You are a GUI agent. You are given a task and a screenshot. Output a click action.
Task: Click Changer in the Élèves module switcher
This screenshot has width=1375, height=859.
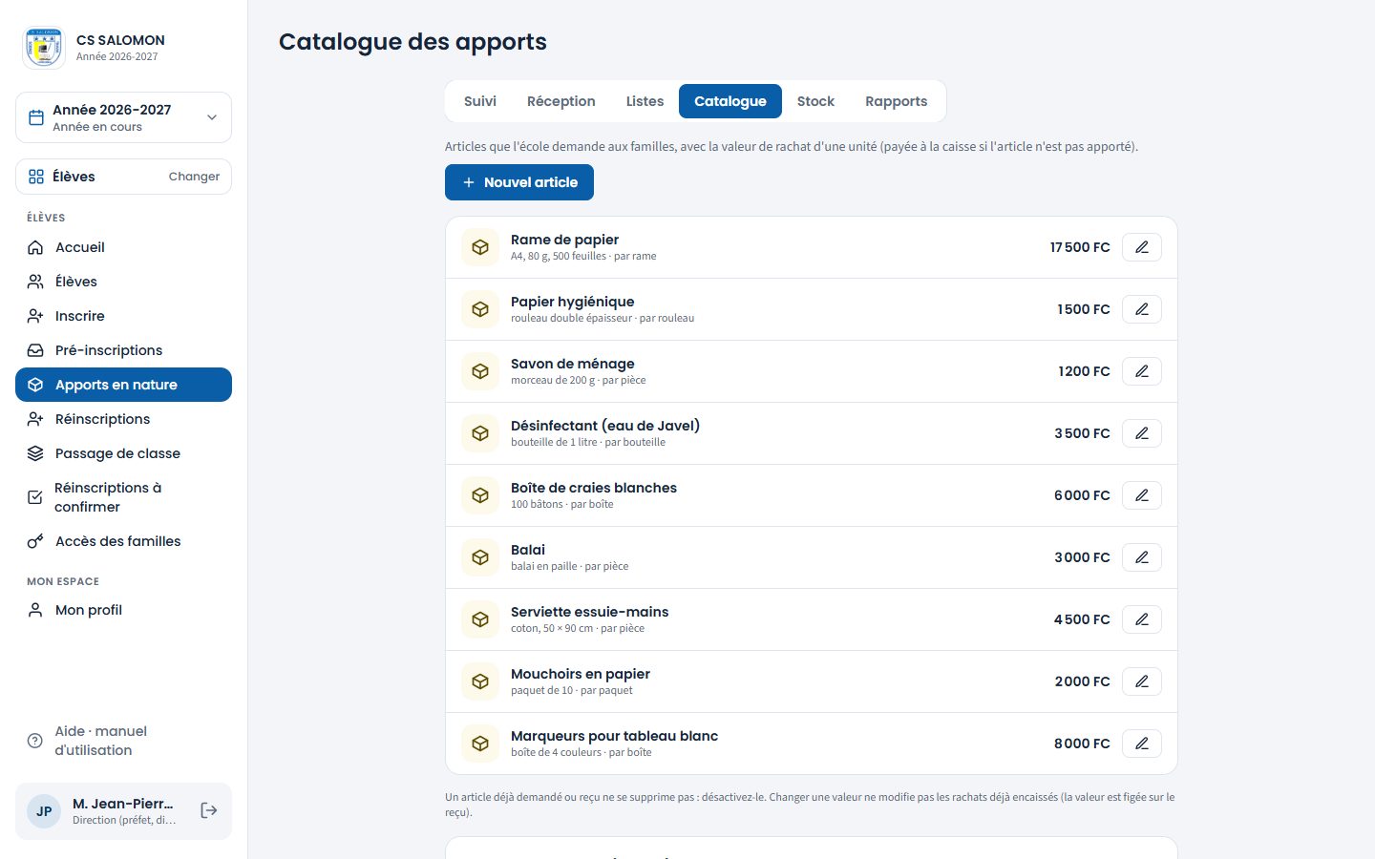194,177
